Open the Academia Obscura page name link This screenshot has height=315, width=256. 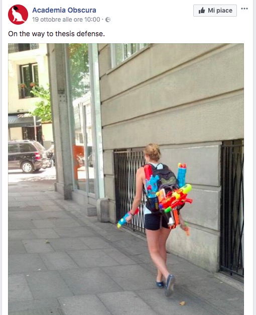click(64, 10)
